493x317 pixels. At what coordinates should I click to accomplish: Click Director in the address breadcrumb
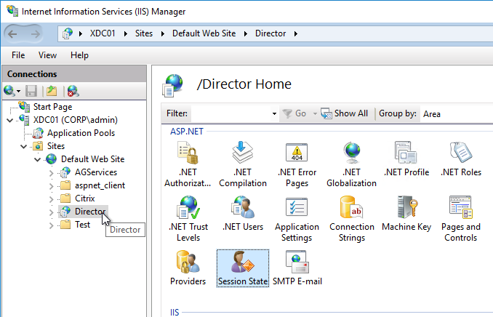point(270,33)
